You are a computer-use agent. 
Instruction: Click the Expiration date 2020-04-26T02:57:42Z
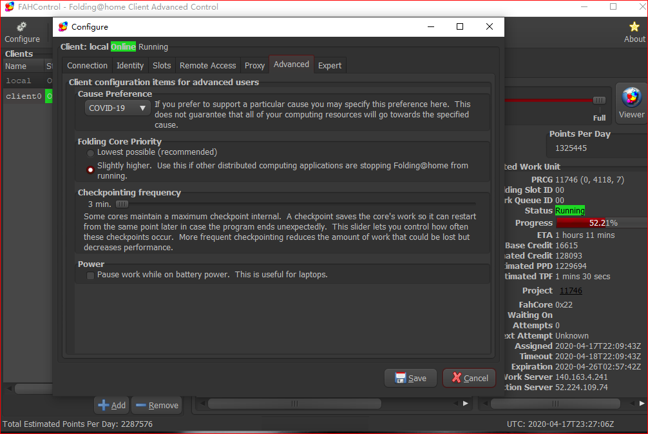coord(598,366)
